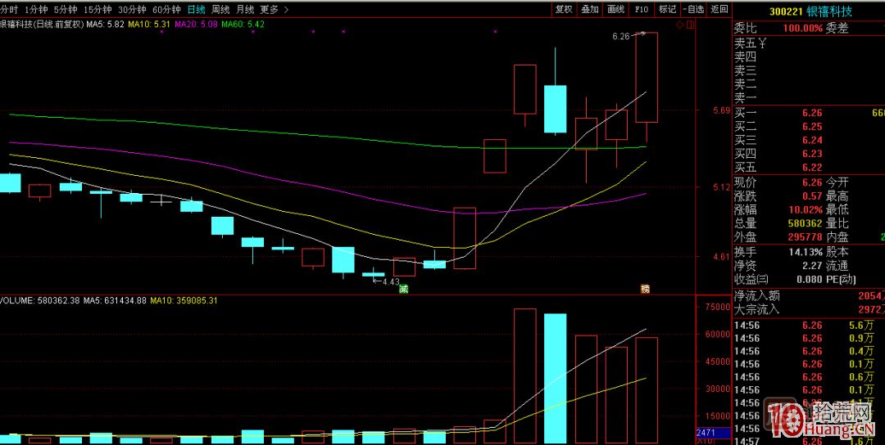
Task: Click the 标记 mark button
Action: (x=668, y=10)
